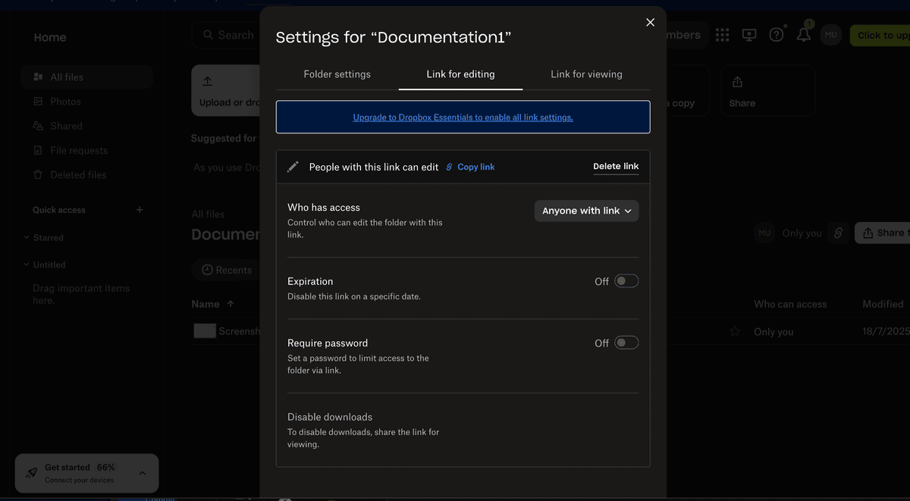Click Copy link next to edit permission
Image resolution: width=910 pixels, height=501 pixels.
(475, 166)
